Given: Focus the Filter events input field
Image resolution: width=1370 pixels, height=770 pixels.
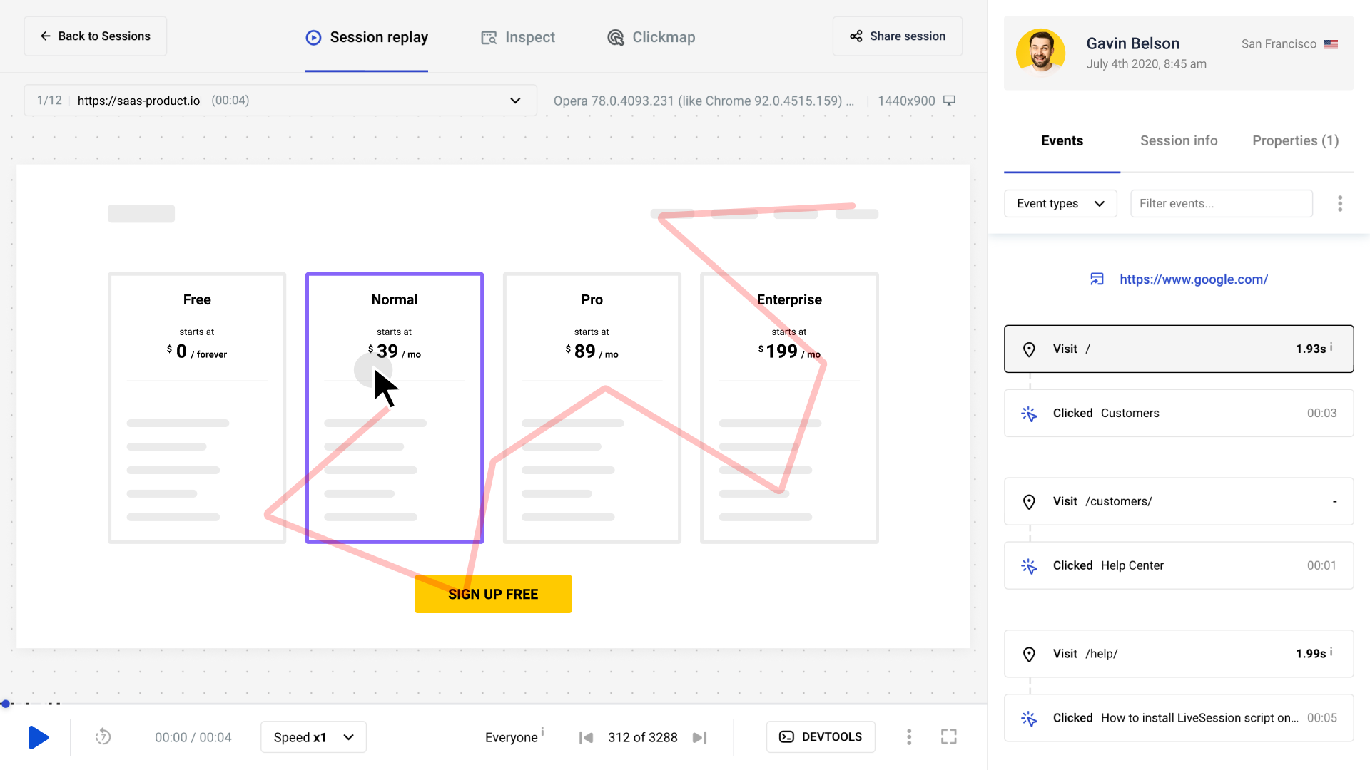Looking at the screenshot, I should click(x=1221, y=204).
